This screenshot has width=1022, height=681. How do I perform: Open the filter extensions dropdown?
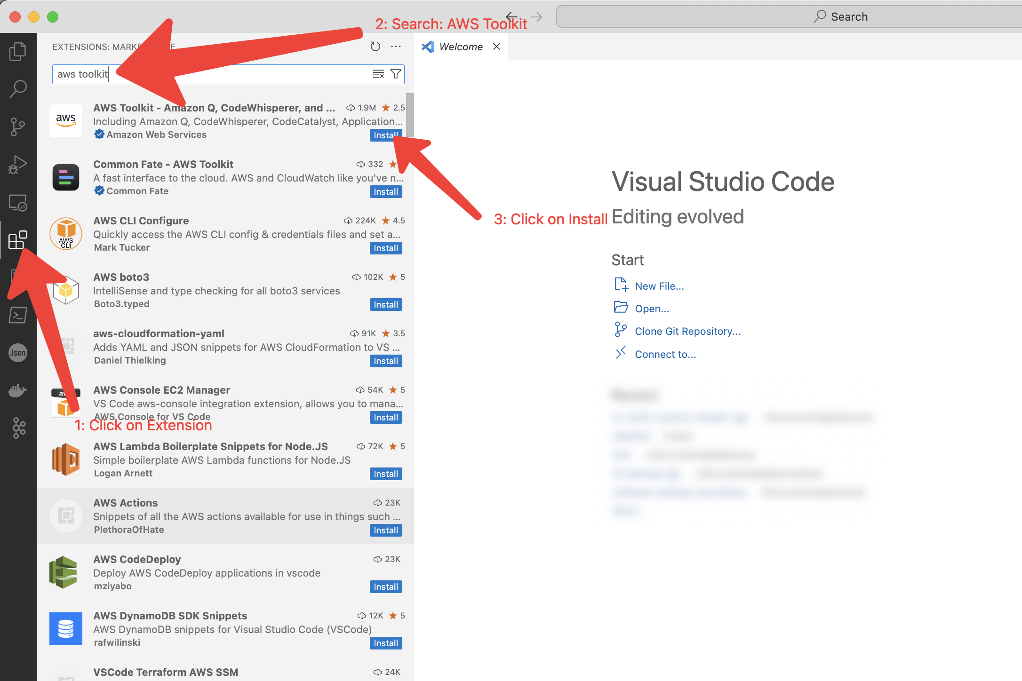pos(396,74)
